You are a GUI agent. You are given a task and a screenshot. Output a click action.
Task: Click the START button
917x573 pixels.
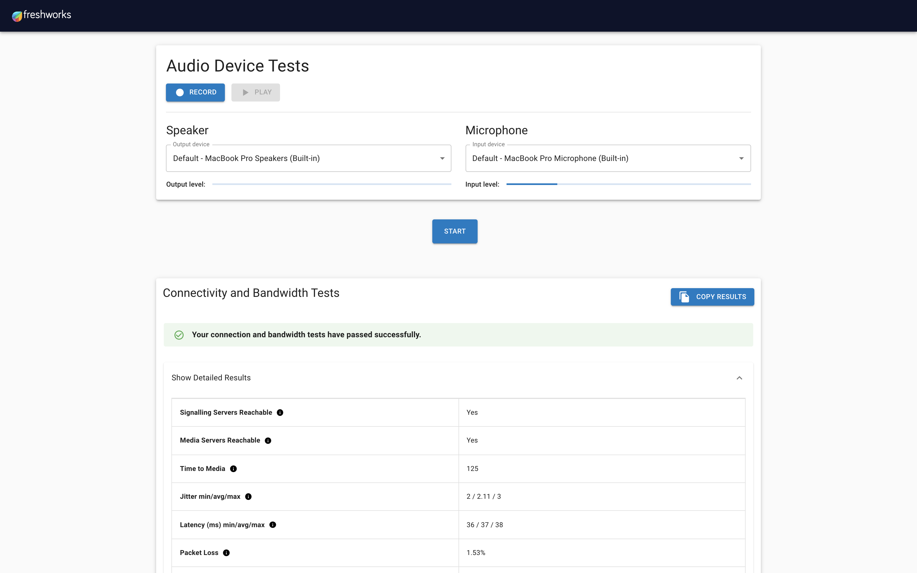click(x=455, y=231)
